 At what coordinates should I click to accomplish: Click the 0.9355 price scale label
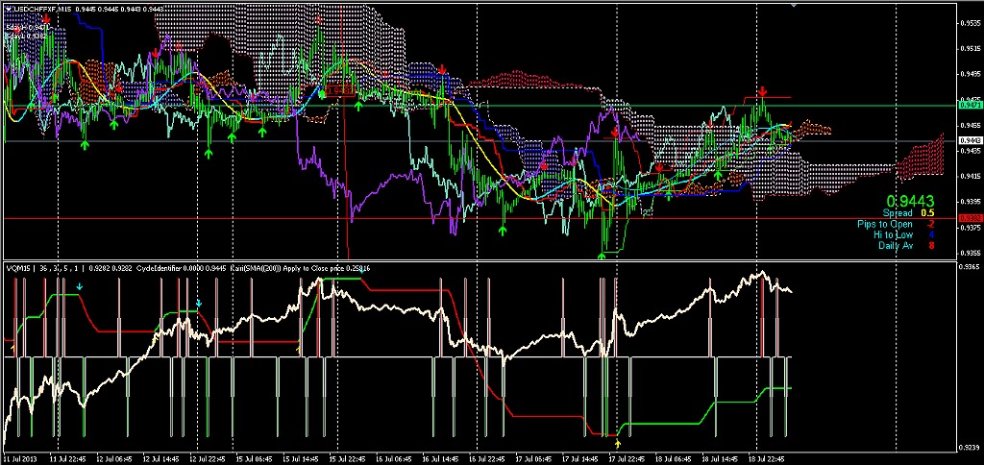969,254
